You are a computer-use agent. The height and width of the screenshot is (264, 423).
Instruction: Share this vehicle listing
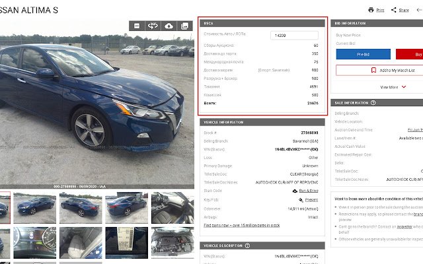(400, 10)
